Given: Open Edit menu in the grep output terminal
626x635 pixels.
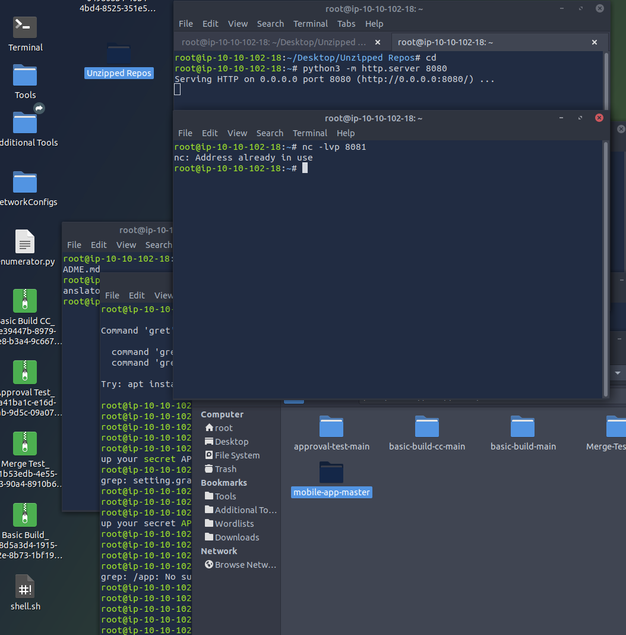Looking at the screenshot, I should [137, 296].
